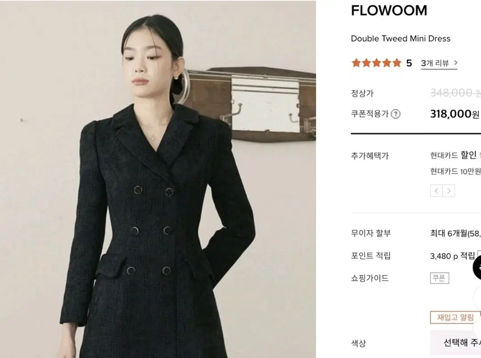Open the 색상 선택해 주세요 dropdown
This screenshot has width=481, height=358.
pos(455,342)
